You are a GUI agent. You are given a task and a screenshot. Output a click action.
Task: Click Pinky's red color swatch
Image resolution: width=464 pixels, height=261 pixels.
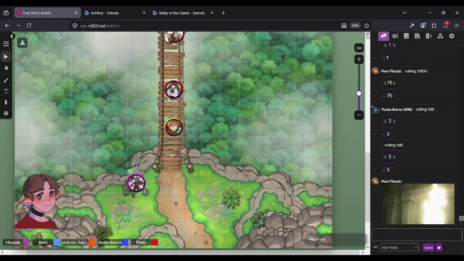[155, 243]
